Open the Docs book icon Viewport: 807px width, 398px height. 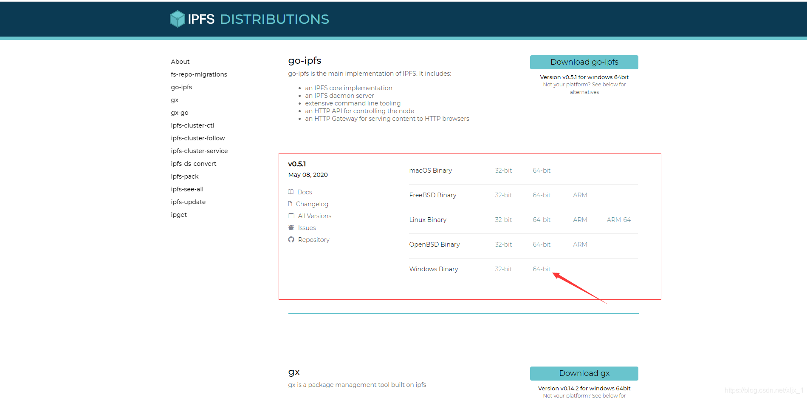[x=291, y=192]
